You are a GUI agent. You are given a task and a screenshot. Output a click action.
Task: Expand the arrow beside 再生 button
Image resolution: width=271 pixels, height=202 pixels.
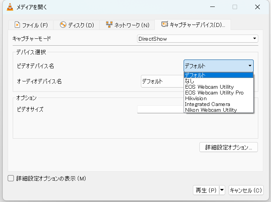click(x=222, y=190)
